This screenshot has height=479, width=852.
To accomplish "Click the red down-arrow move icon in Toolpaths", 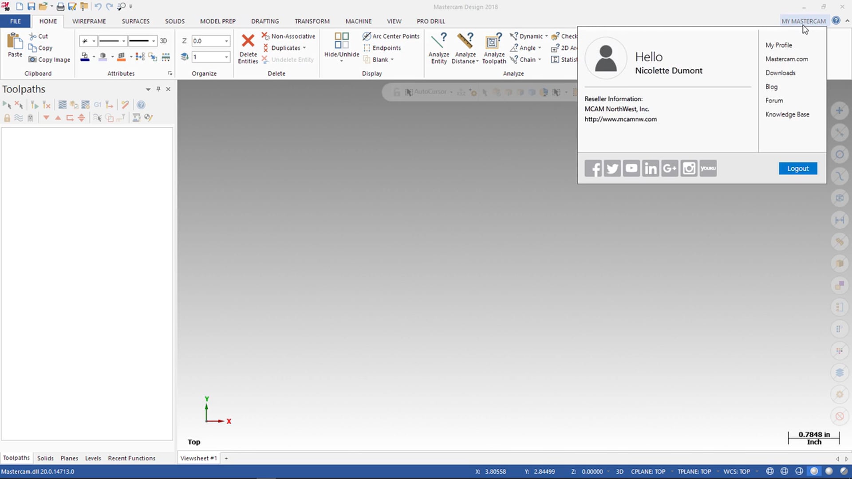I will 46,118.
